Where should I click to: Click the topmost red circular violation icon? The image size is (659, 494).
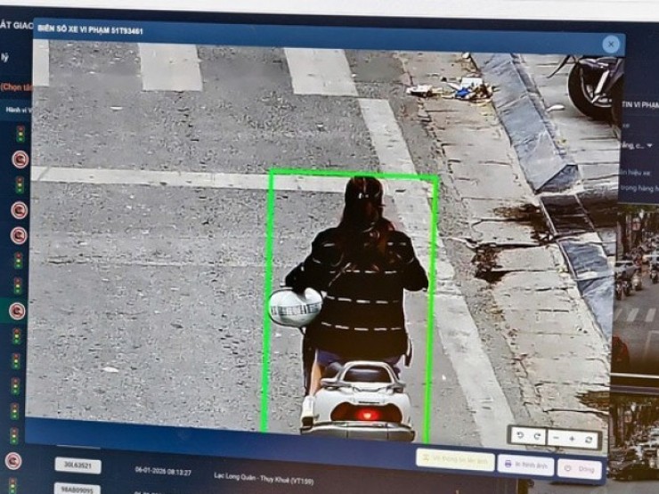tap(20, 160)
